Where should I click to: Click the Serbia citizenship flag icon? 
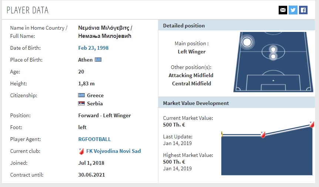[81, 104]
